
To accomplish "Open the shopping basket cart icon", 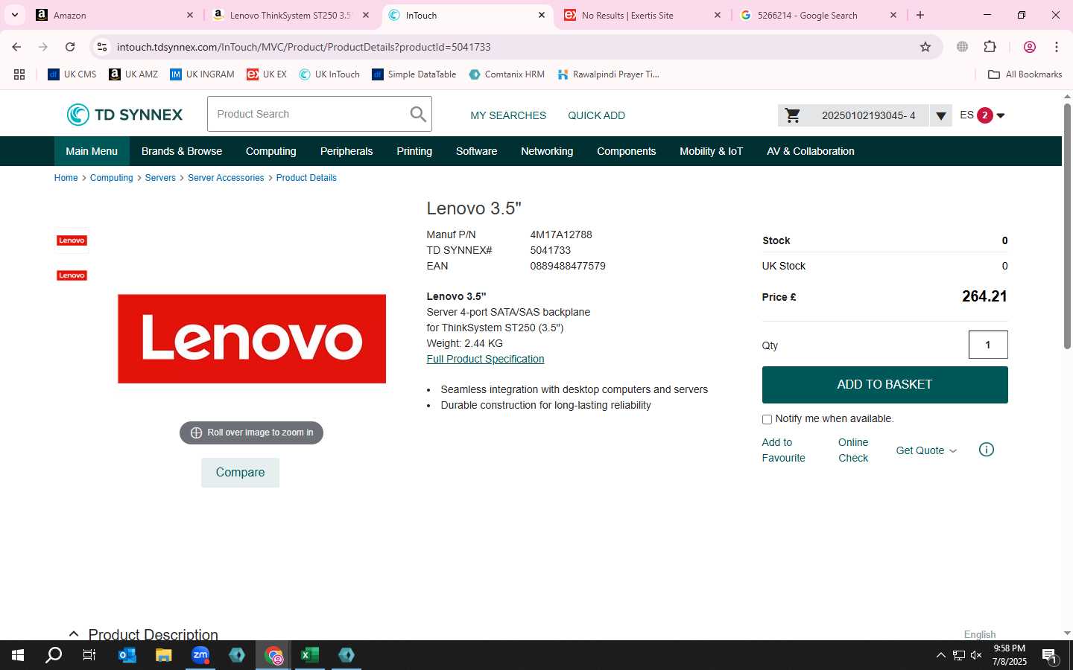I will (793, 115).
